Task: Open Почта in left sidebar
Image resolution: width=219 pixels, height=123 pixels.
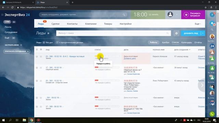Action: coord(8,27)
